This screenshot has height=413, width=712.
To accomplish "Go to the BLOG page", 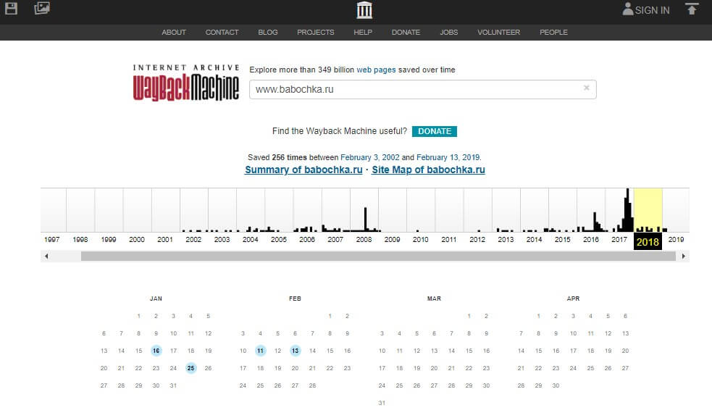I will tap(268, 33).
